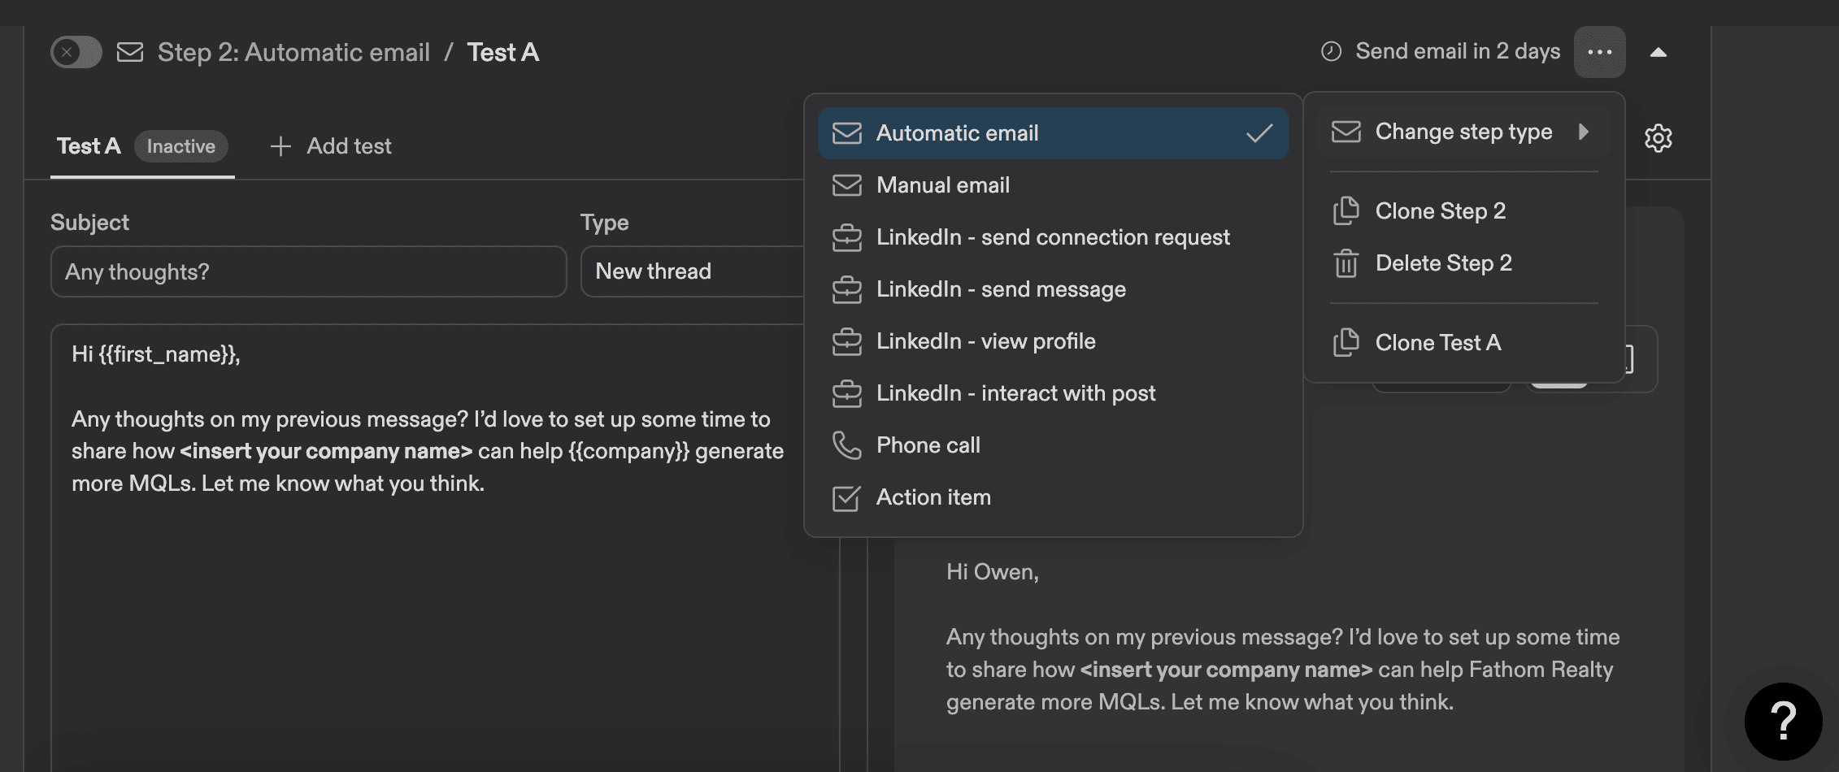Image resolution: width=1839 pixels, height=772 pixels.
Task: Click the Manual email envelope icon
Action: (846, 185)
